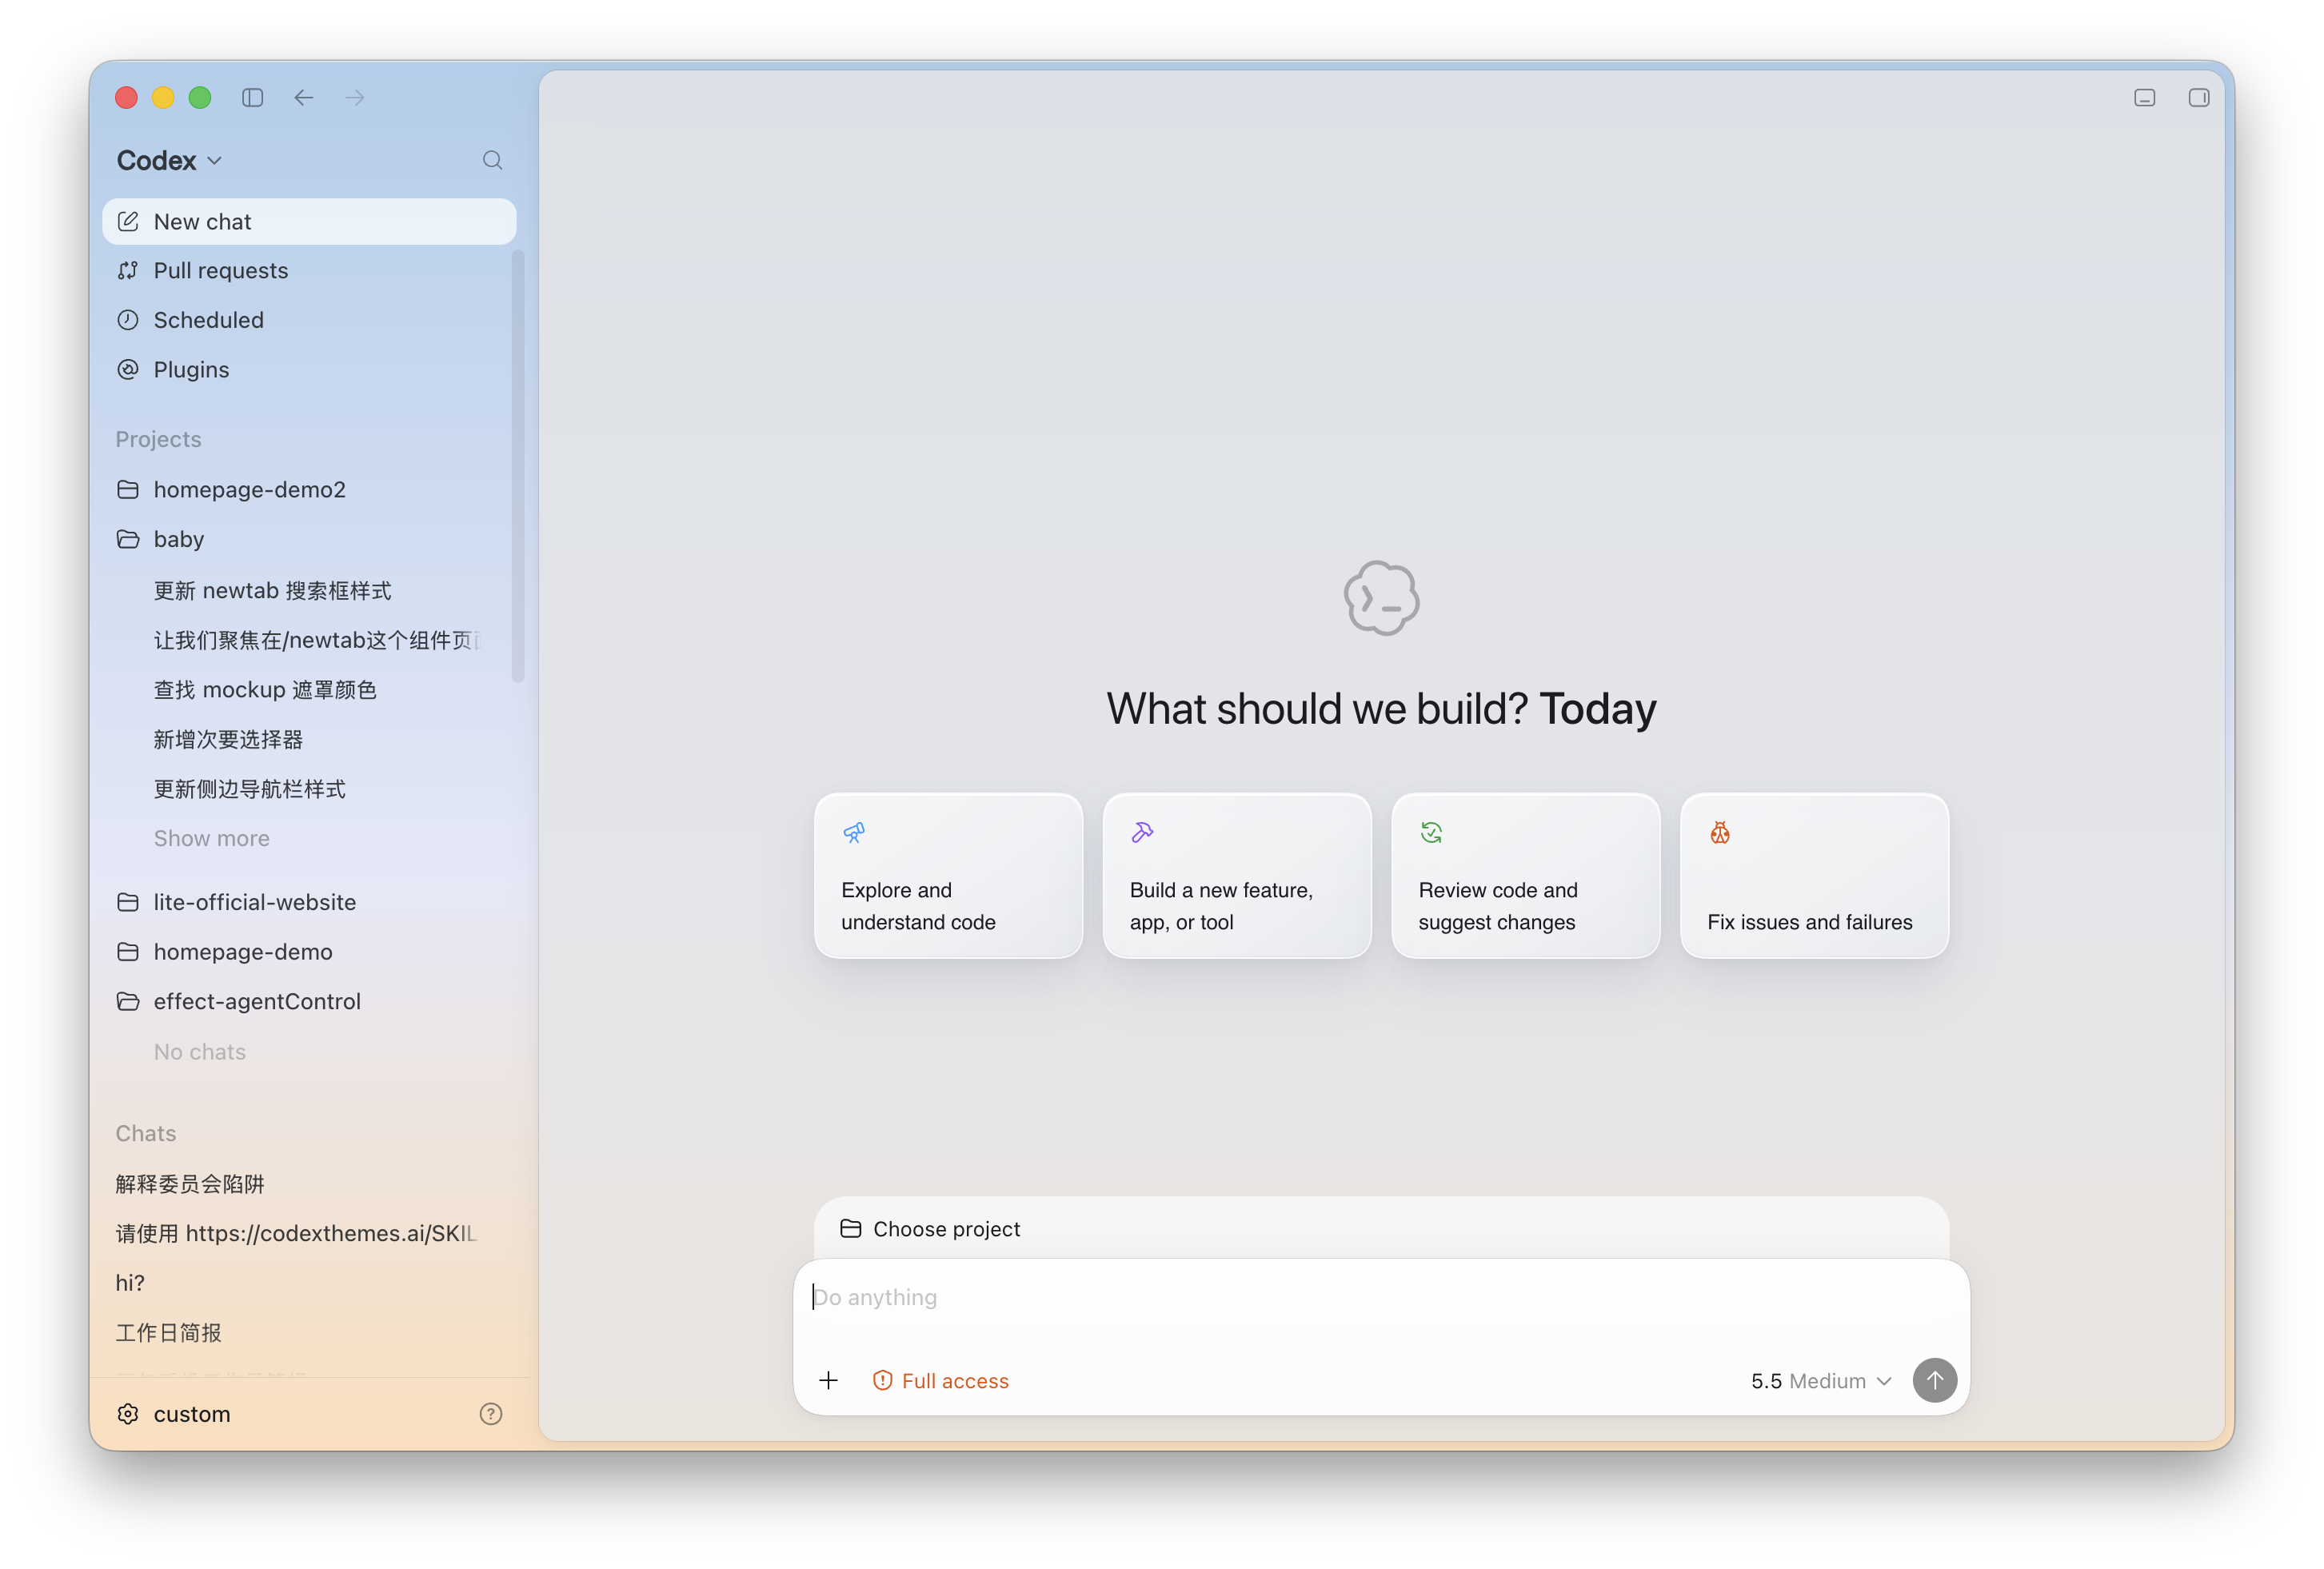The image size is (2324, 1569).
Task: Open chat 更新侧边导航栏样式
Action: point(309,789)
